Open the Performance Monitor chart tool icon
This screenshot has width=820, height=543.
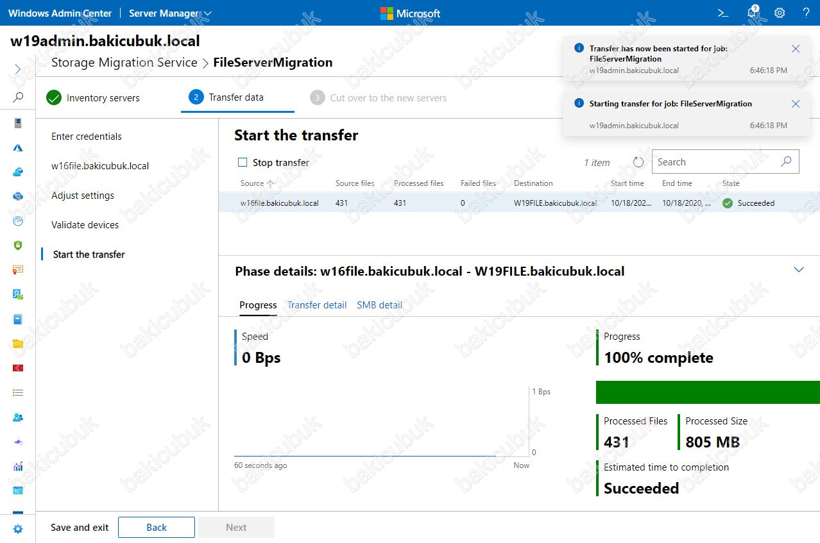tap(18, 466)
